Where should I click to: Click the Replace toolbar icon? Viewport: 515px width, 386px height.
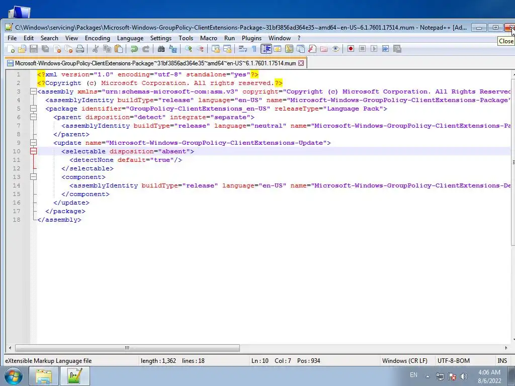click(173, 49)
